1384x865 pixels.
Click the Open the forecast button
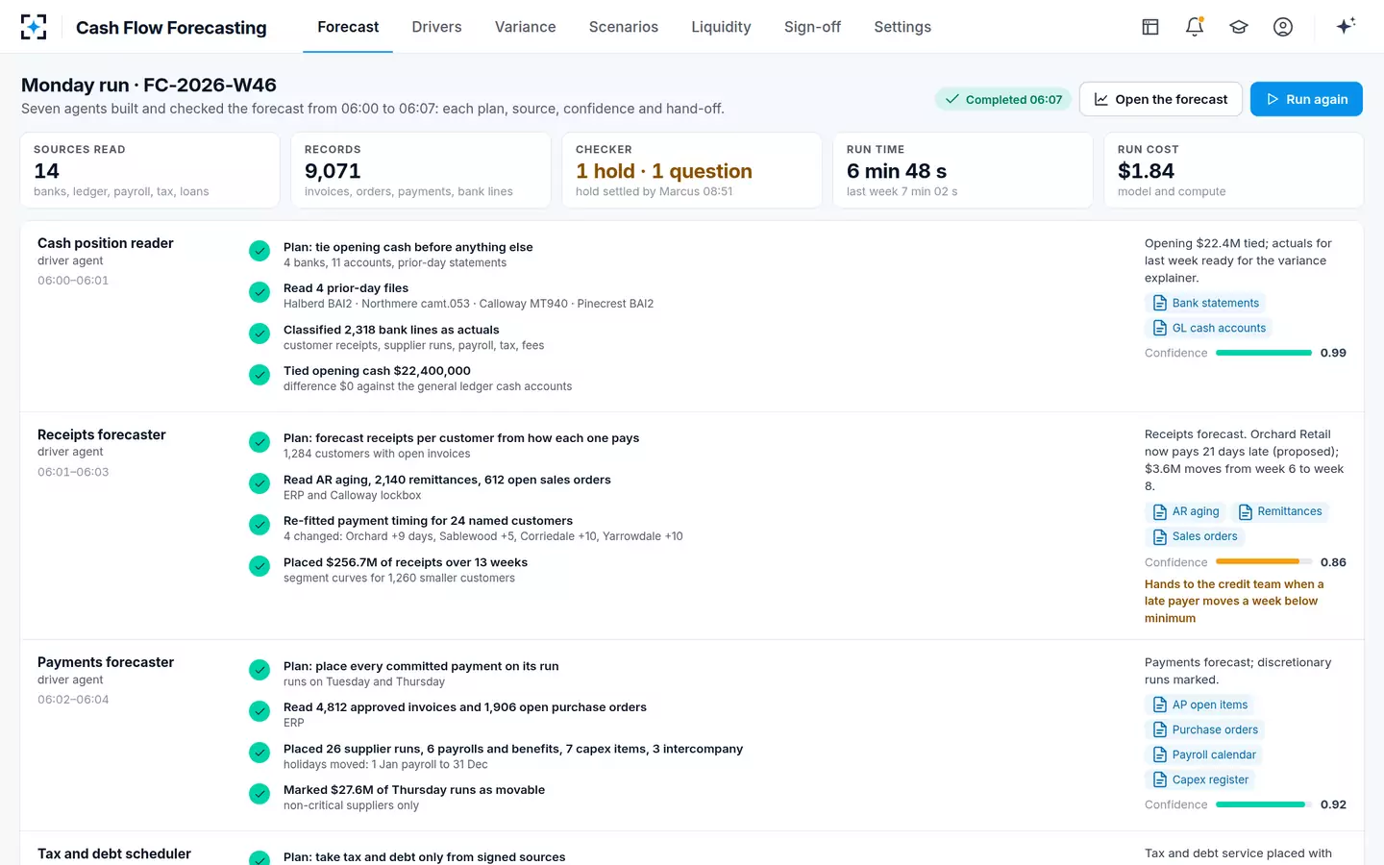(1161, 99)
